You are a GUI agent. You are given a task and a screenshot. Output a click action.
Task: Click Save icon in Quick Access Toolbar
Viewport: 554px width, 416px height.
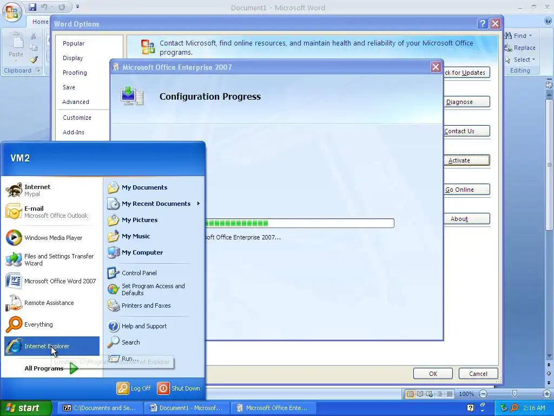(32, 6)
